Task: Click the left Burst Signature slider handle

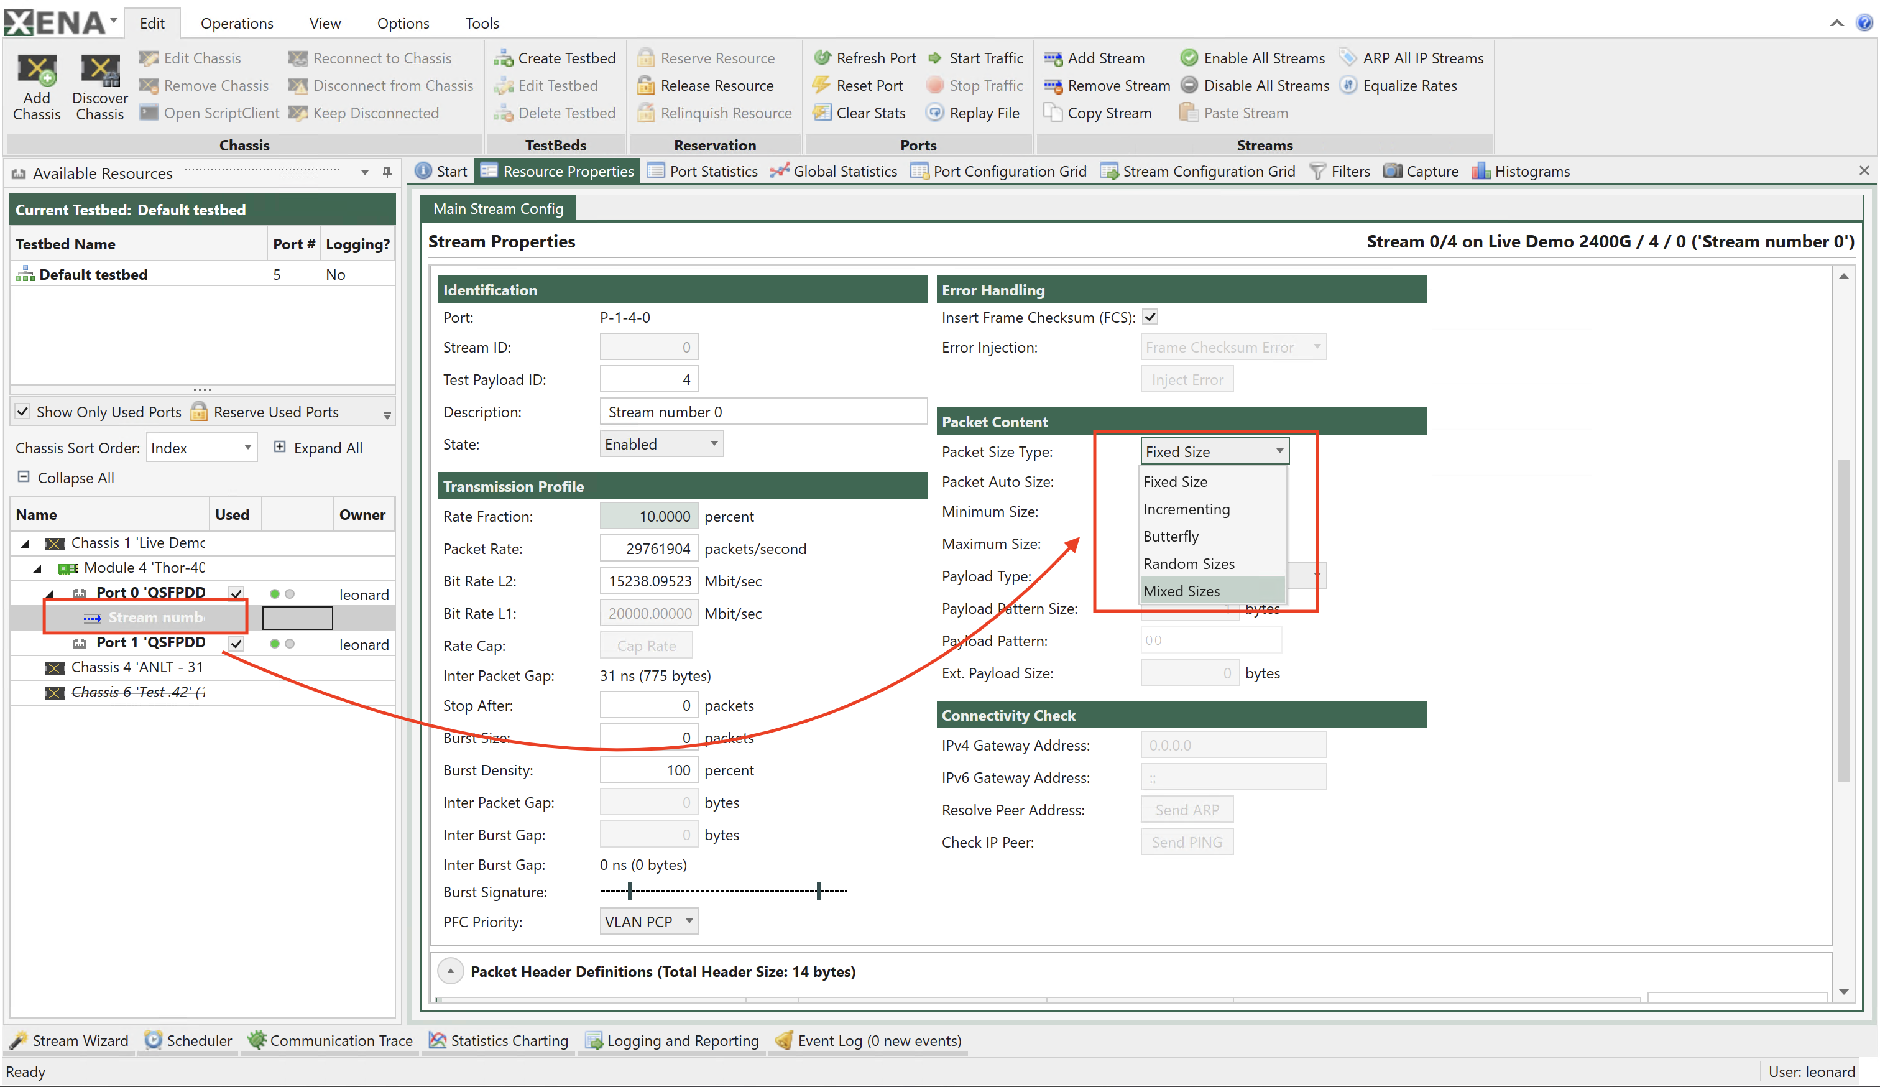Action: 630,890
